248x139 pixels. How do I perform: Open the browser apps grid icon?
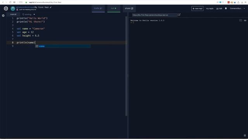coord(14,2)
